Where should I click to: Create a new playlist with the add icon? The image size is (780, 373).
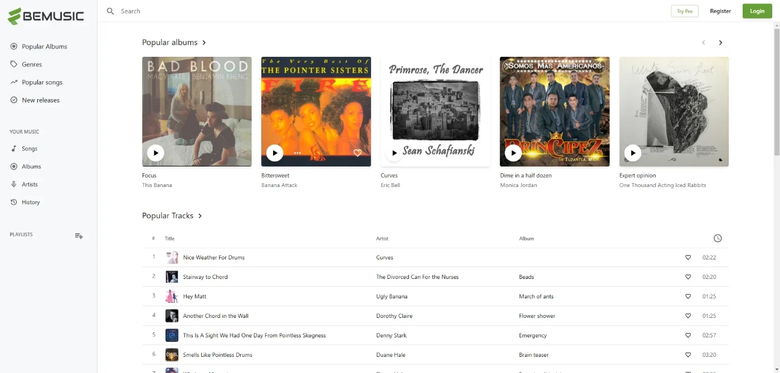(x=79, y=236)
